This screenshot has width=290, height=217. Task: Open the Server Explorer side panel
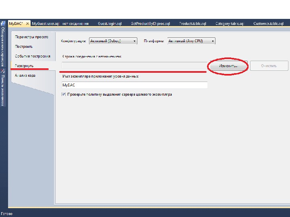[x=3, y=45]
